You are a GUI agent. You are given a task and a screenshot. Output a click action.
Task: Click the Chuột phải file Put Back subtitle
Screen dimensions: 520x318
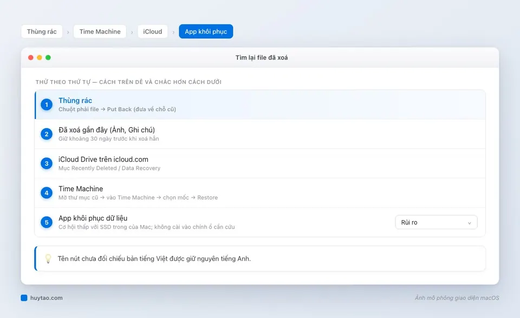[x=118, y=109]
